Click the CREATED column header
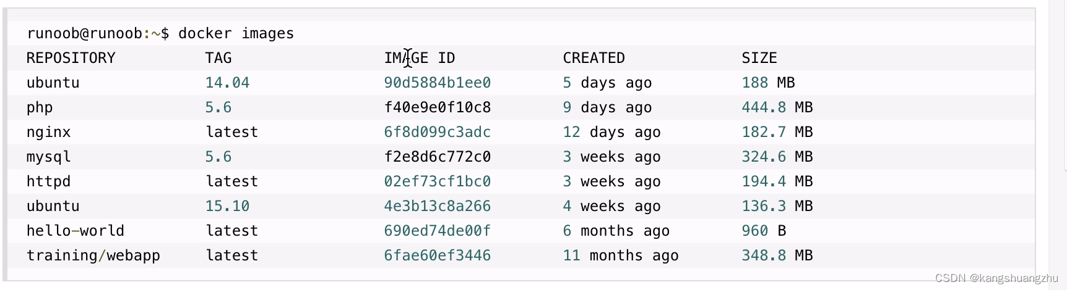 coord(594,58)
